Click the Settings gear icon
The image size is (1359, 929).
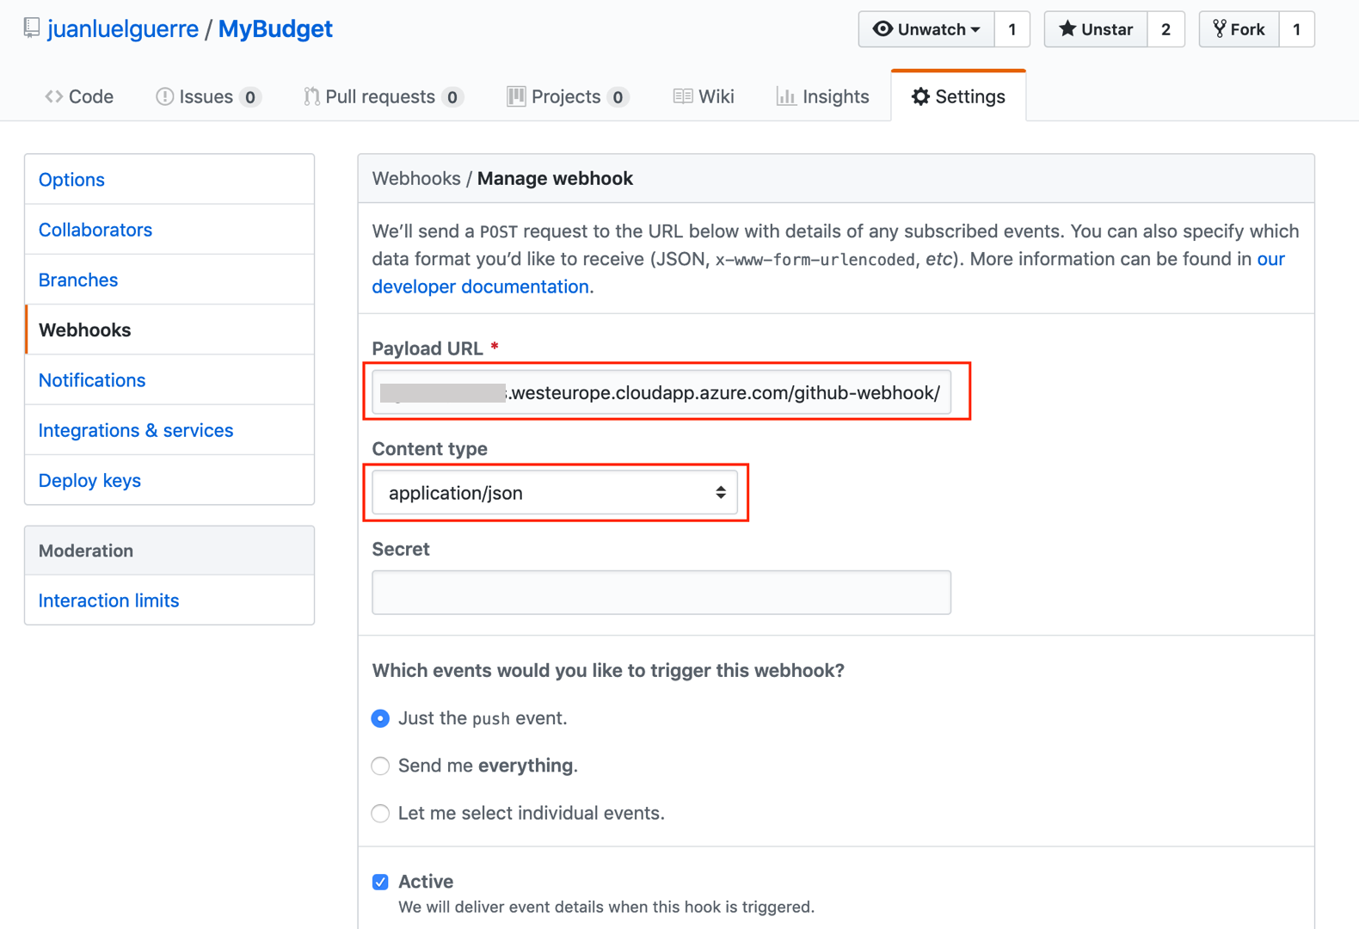coord(920,96)
